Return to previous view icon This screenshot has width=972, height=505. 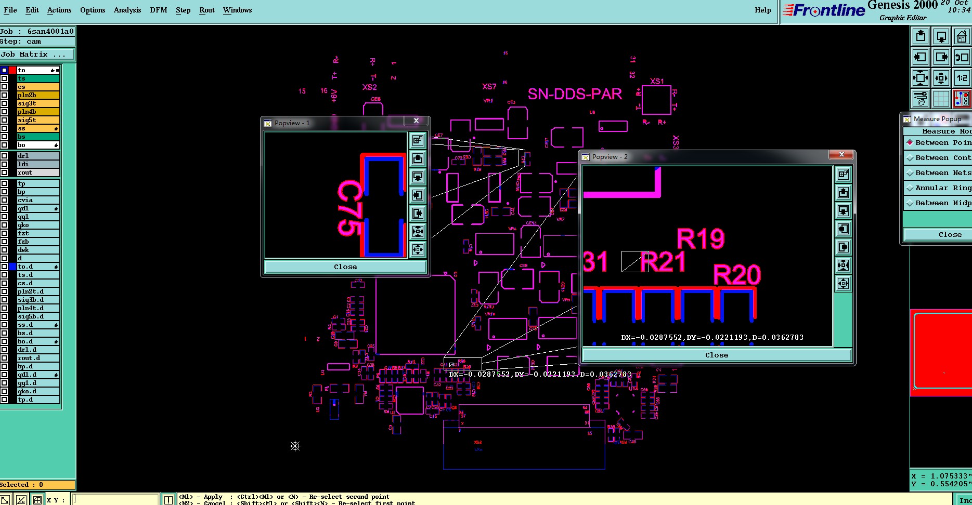(962, 58)
